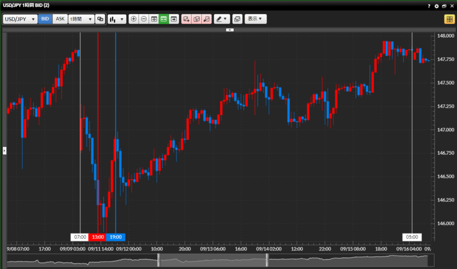
Task: Click the third pink order tool icon
Action: (206, 19)
